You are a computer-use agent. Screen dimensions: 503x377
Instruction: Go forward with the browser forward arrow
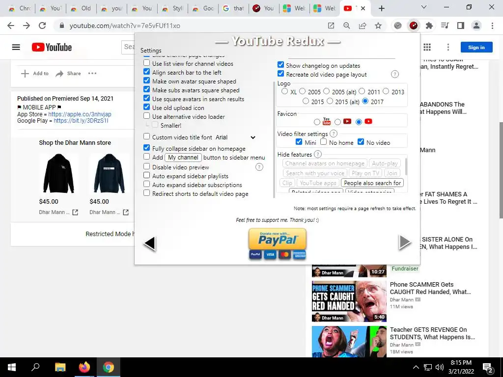(27, 26)
